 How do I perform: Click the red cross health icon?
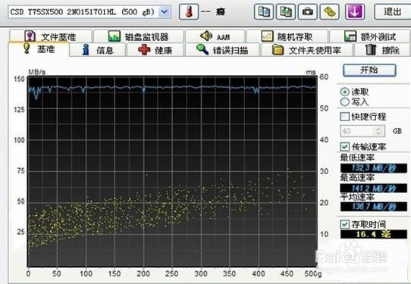[144, 49]
